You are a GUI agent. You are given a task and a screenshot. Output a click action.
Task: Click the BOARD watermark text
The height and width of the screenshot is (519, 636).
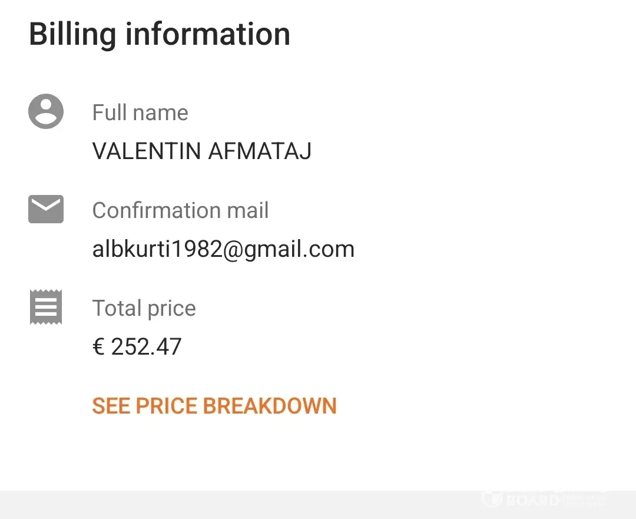tap(531, 501)
